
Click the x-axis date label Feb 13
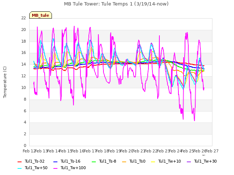[x=41, y=151]
